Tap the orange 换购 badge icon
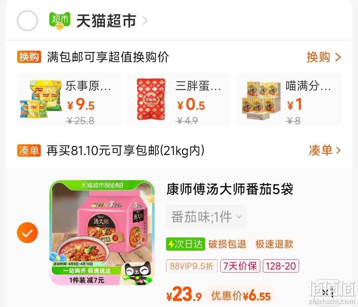This screenshot has width=358, height=307. pyautogui.click(x=29, y=57)
